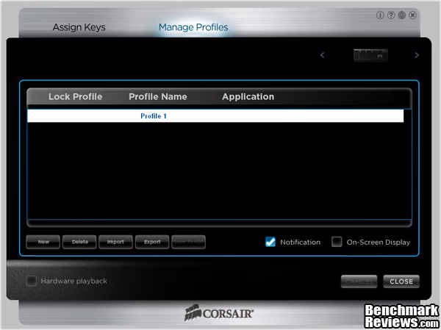The height and width of the screenshot is (330, 441).
Task: Open the help question mark icon
Action: [x=391, y=15]
